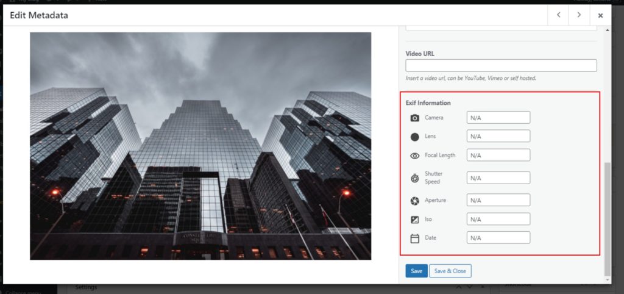Click the Date input field

(x=498, y=238)
